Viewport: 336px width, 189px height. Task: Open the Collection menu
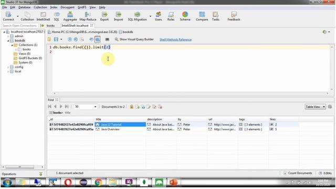point(40,7)
